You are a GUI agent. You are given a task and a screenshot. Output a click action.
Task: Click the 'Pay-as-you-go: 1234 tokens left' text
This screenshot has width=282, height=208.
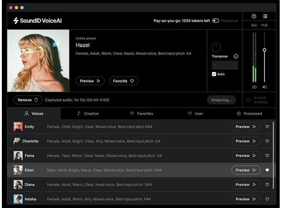click(182, 21)
